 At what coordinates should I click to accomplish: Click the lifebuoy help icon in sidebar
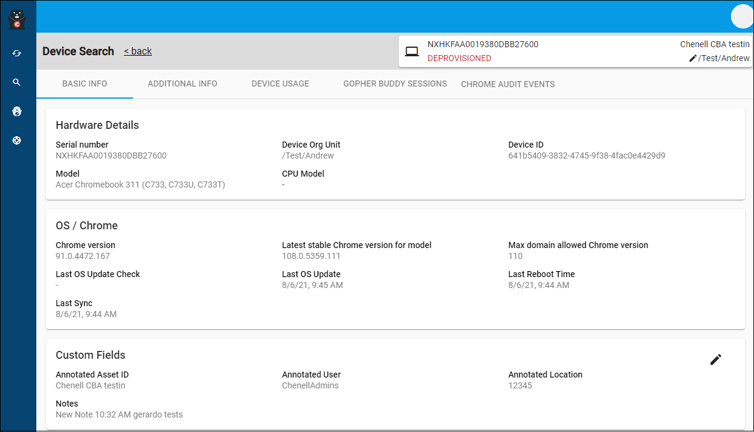pyautogui.click(x=17, y=140)
